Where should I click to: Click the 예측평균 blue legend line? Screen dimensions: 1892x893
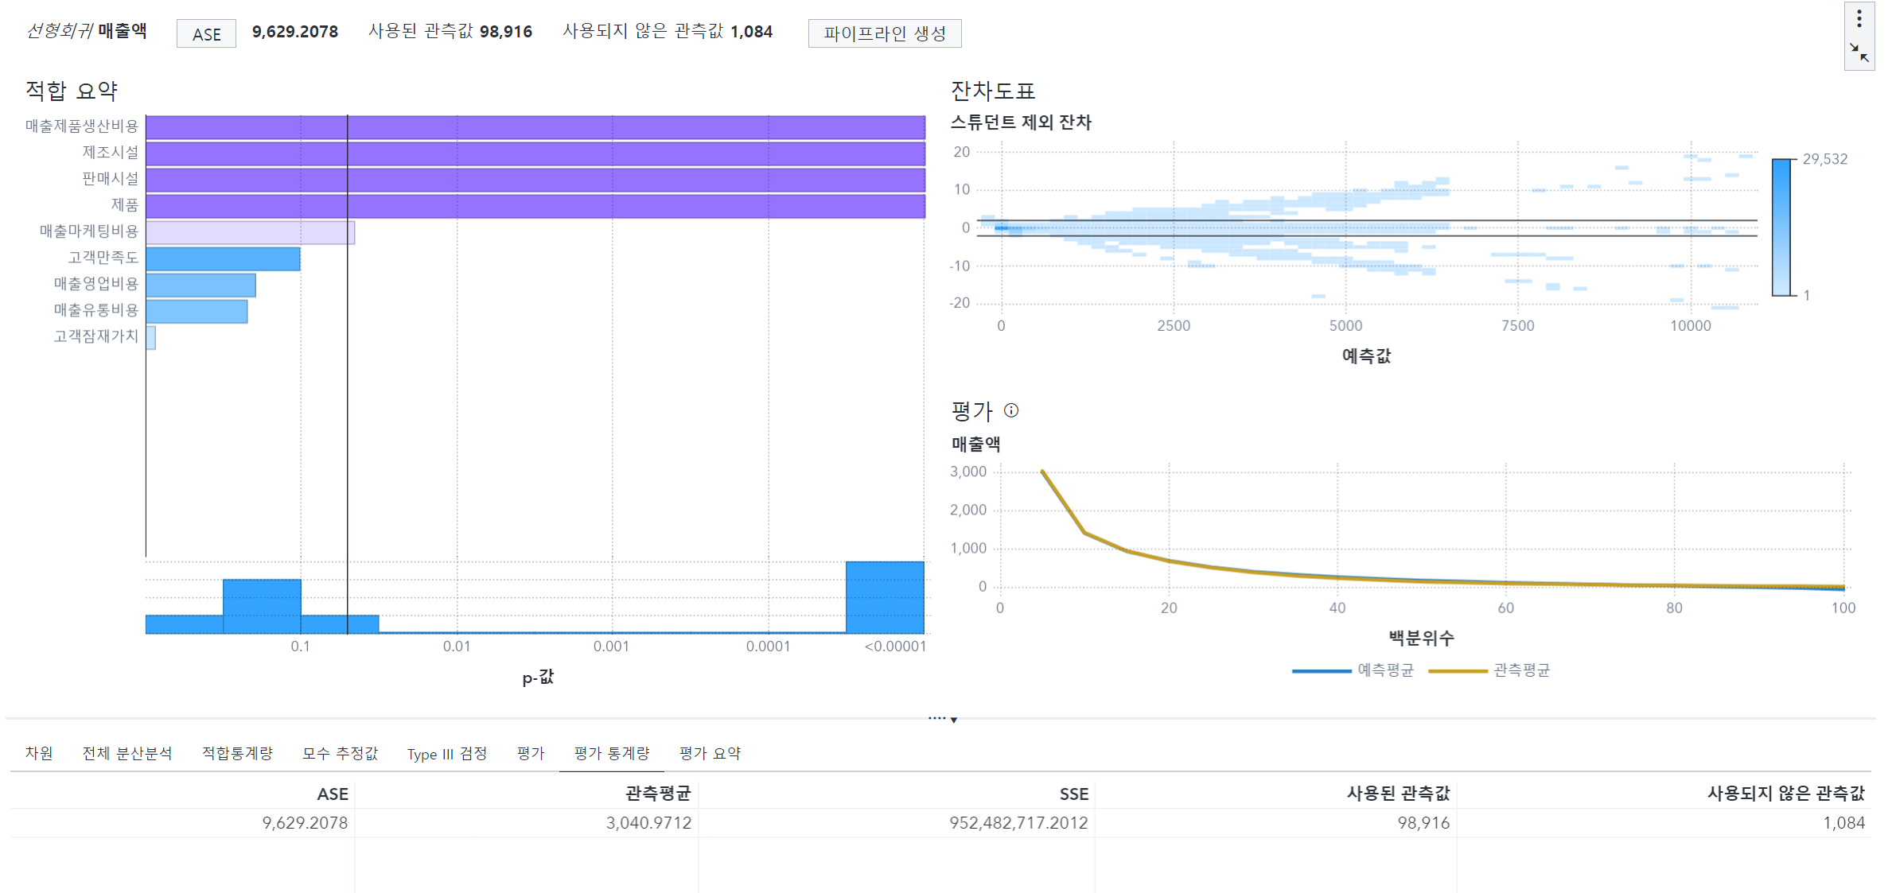pos(1322,671)
